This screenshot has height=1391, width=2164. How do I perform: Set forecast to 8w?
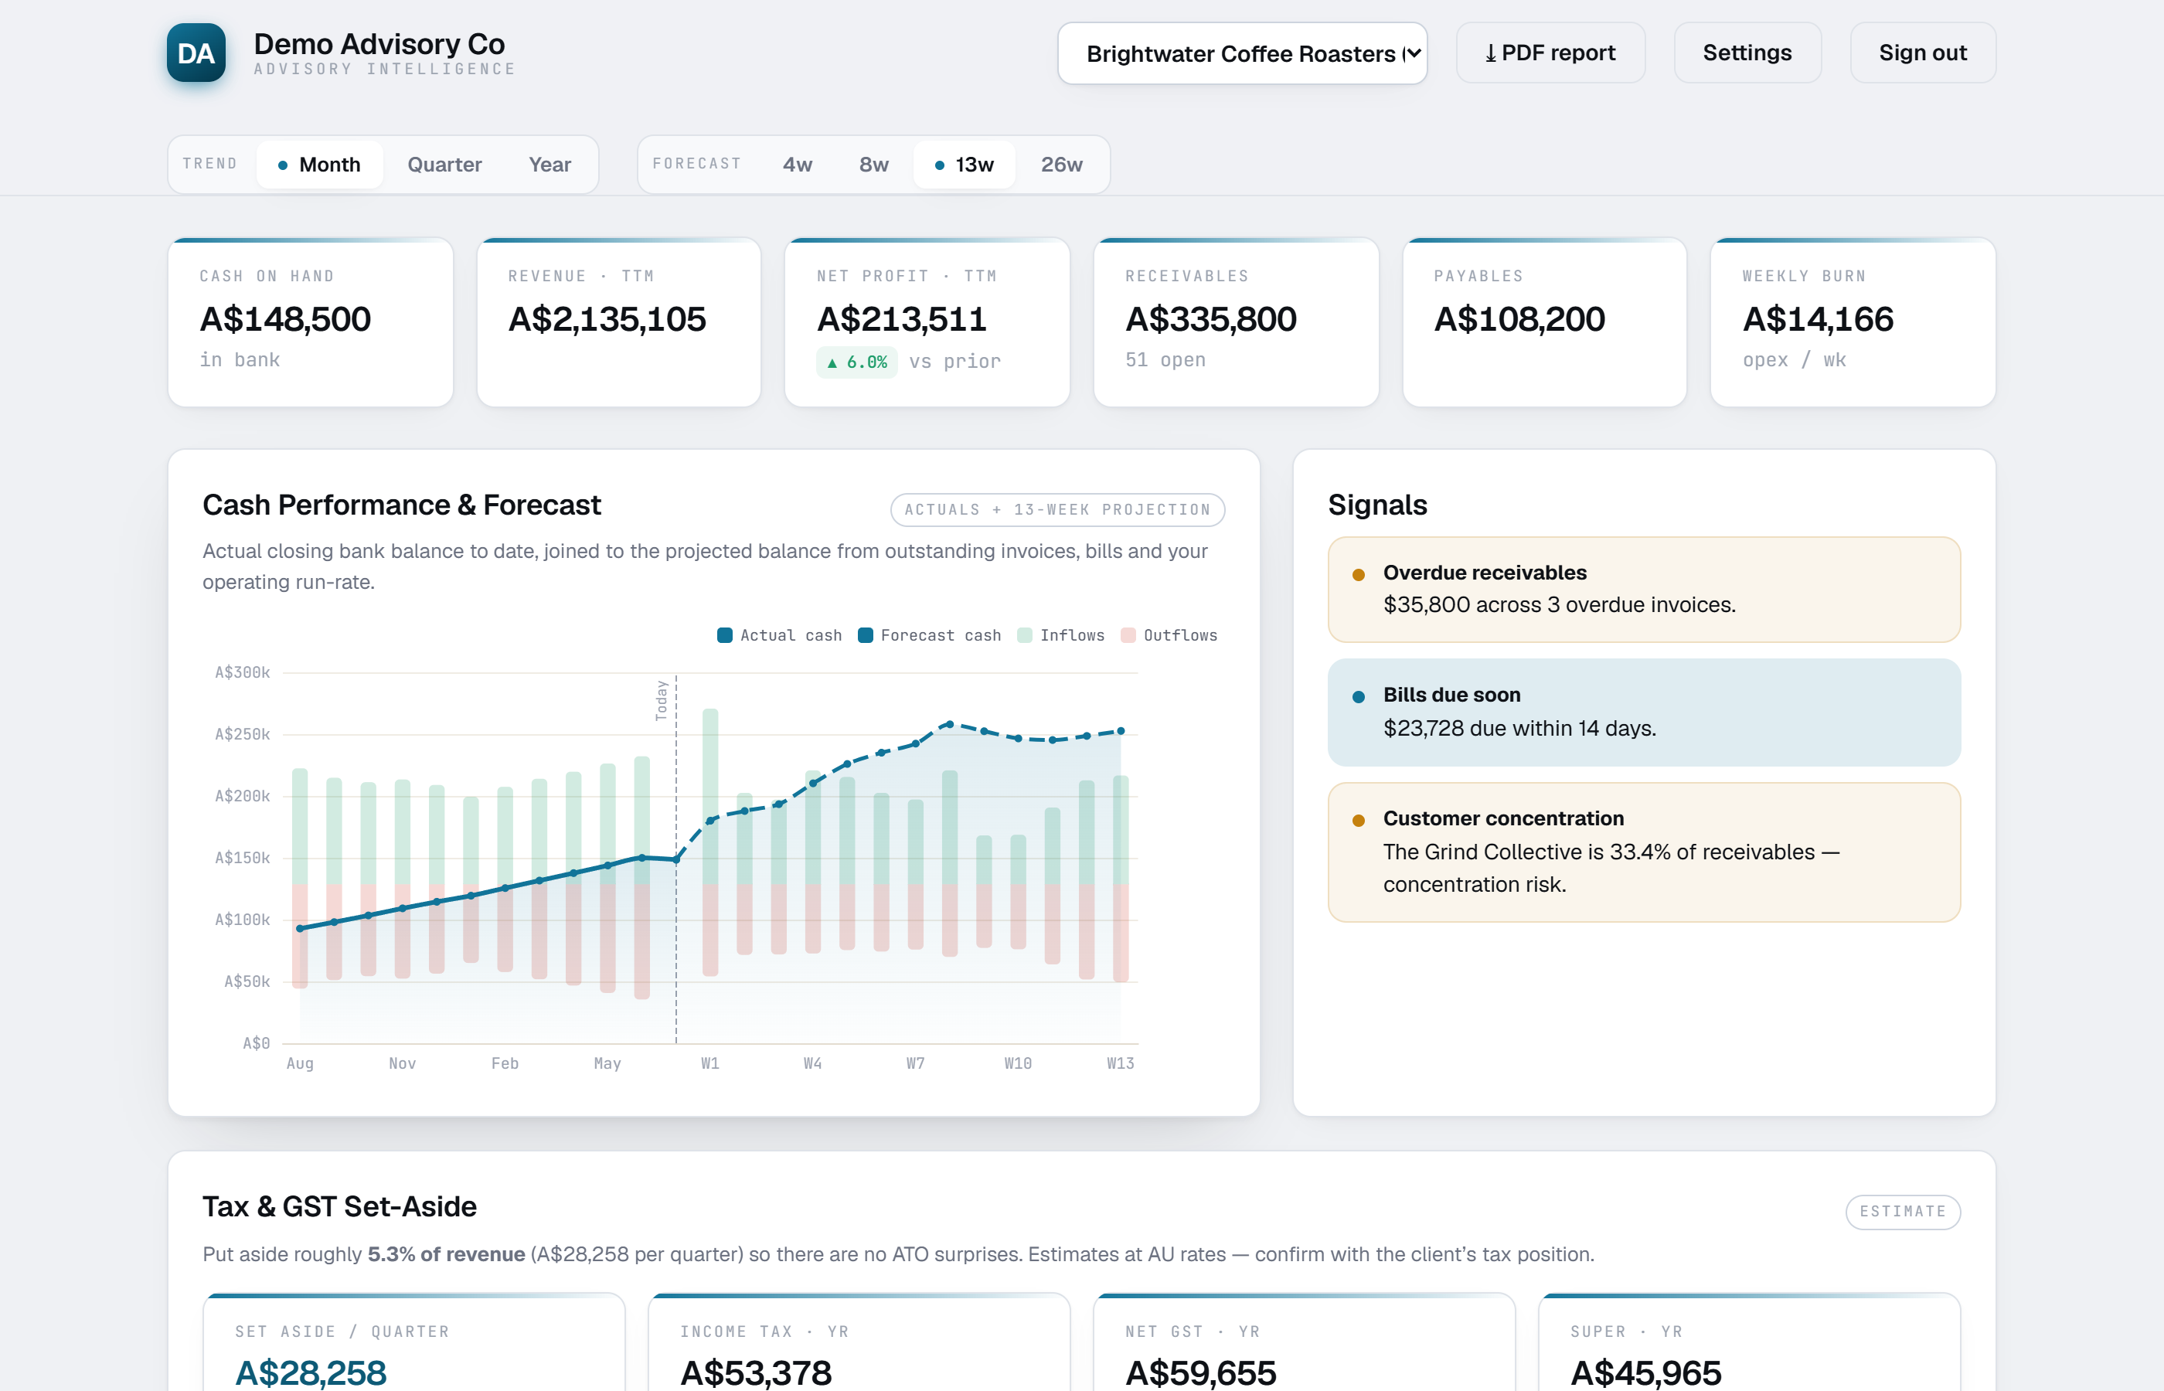(x=873, y=165)
